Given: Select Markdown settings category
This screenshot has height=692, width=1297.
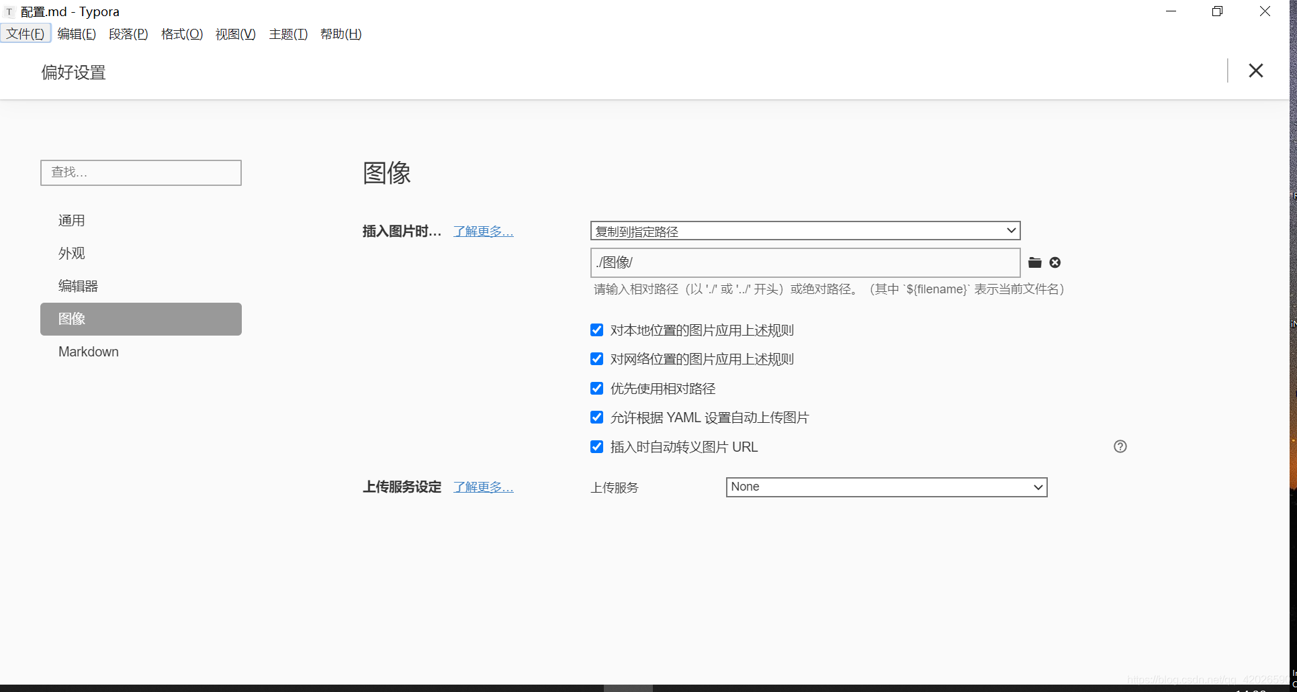Looking at the screenshot, I should 141,352.
